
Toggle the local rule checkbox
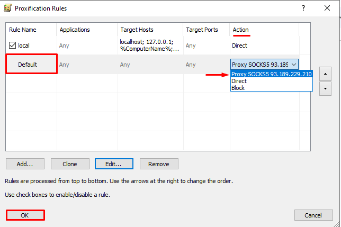(13, 46)
